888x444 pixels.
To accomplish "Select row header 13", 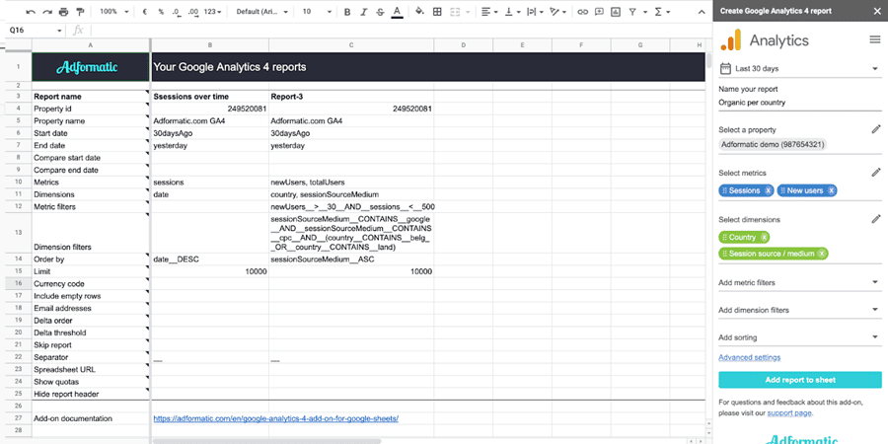I will click(x=19, y=233).
